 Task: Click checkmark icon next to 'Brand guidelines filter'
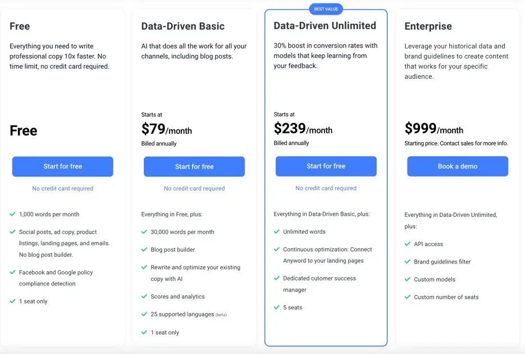408,261
